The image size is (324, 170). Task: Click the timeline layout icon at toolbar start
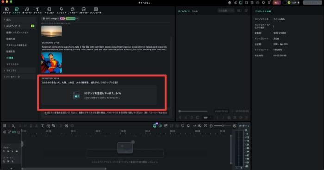pos(5,126)
